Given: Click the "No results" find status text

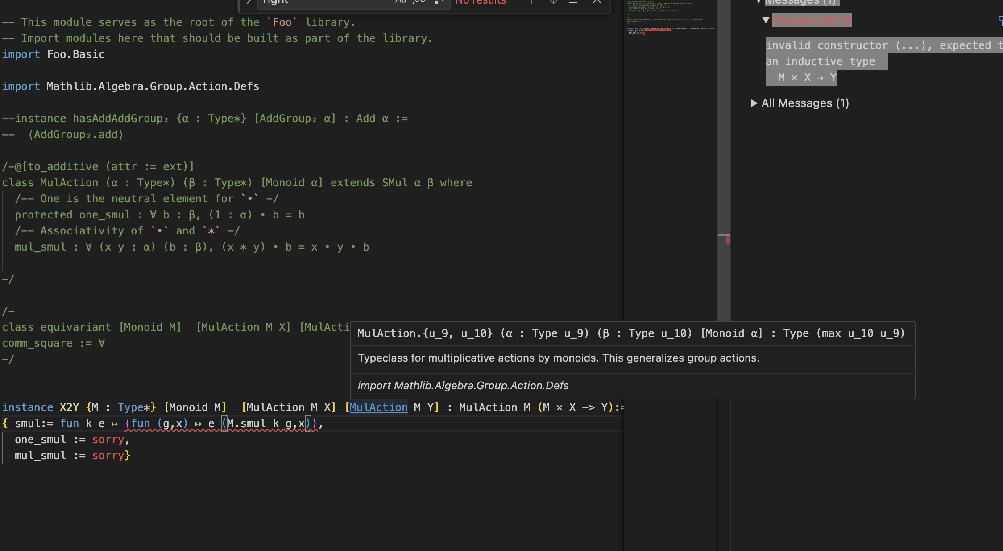Looking at the screenshot, I should (481, 2).
